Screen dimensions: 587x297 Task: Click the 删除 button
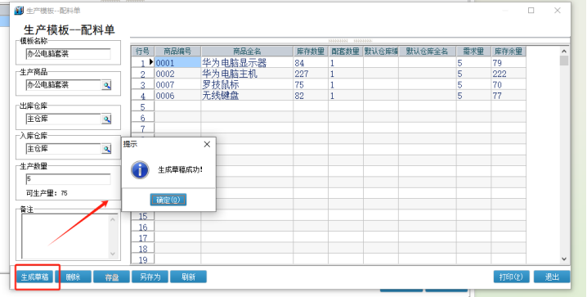(x=74, y=277)
